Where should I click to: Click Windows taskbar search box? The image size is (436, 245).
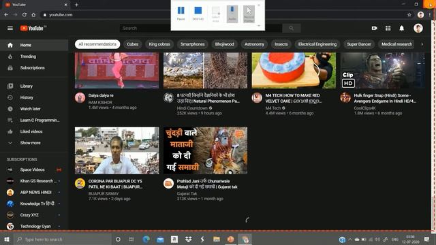(x=63, y=239)
